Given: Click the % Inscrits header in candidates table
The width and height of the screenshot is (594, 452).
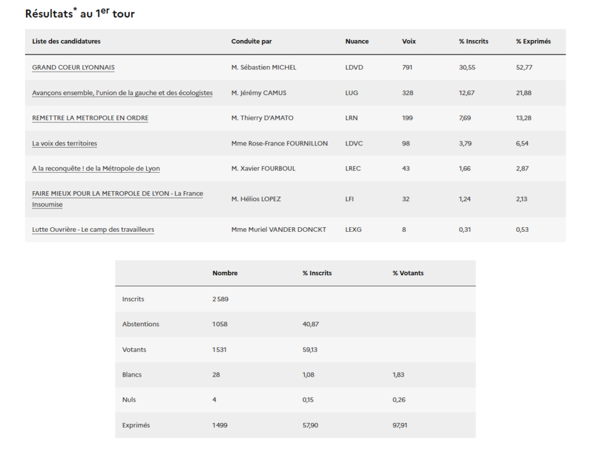Looking at the screenshot, I should pyautogui.click(x=473, y=42).
